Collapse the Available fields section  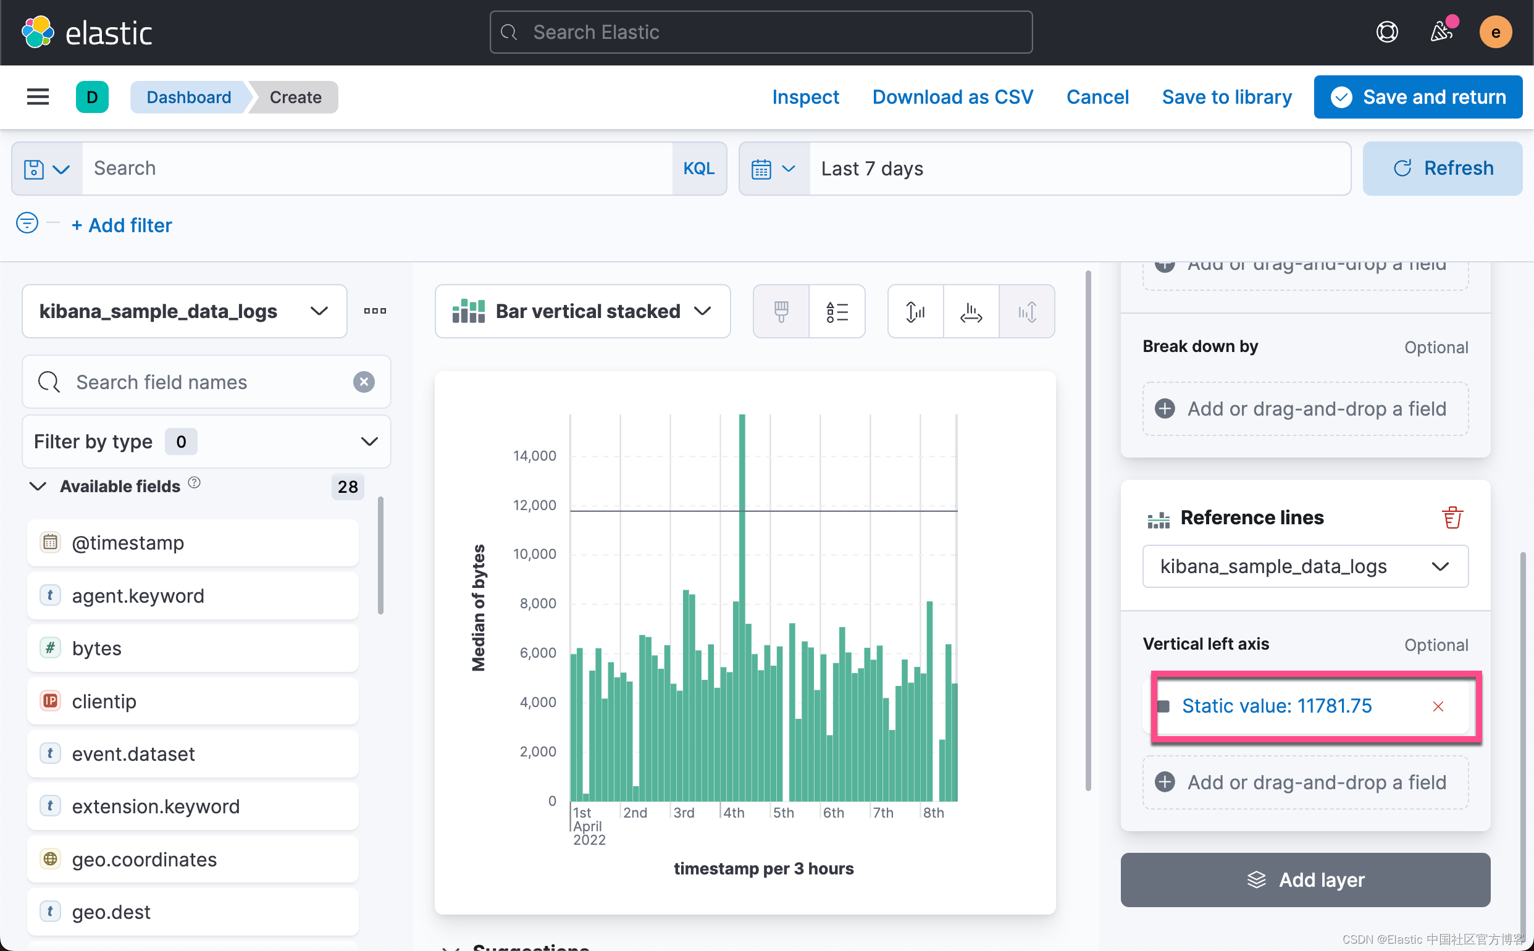click(38, 486)
